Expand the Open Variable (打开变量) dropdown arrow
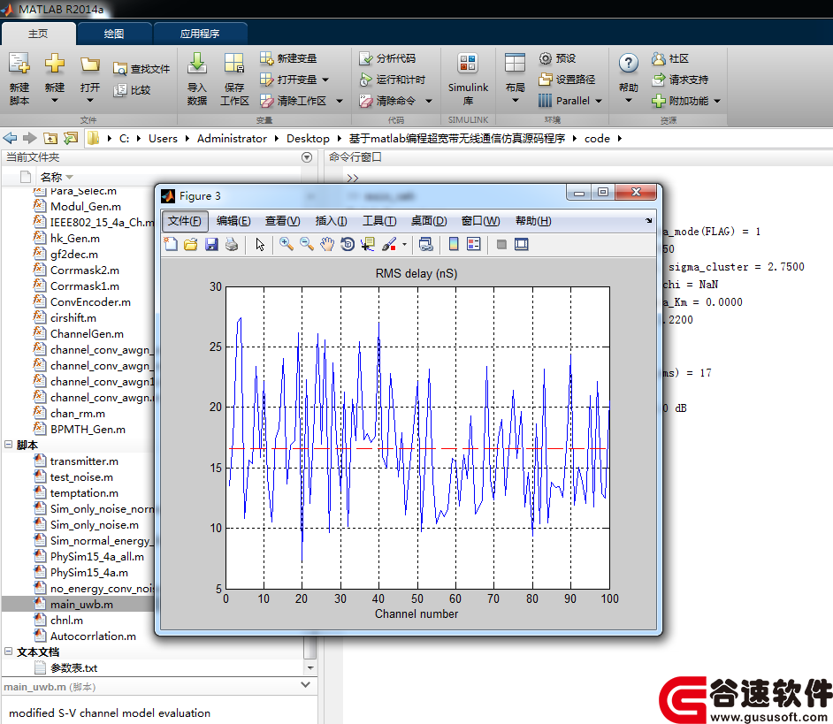 pyautogui.click(x=325, y=80)
